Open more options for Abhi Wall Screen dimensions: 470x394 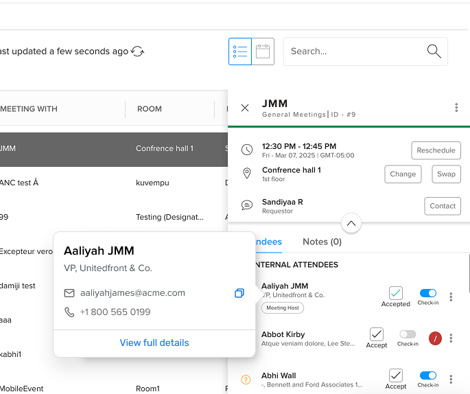point(451,379)
